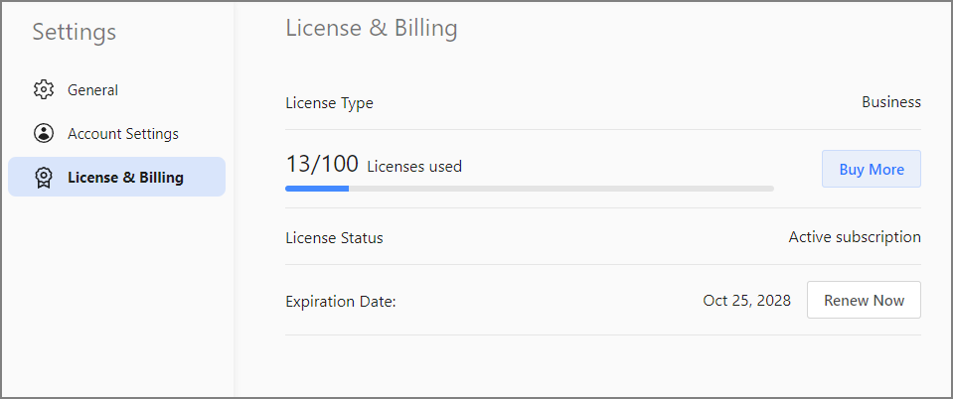
Task: Click the Renew Now button
Action: (x=864, y=300)
